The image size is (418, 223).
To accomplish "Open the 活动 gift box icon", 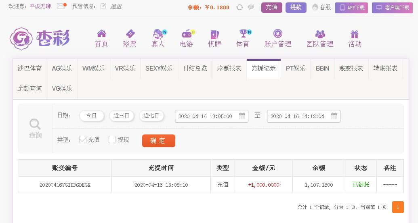I will pos(354,34).
